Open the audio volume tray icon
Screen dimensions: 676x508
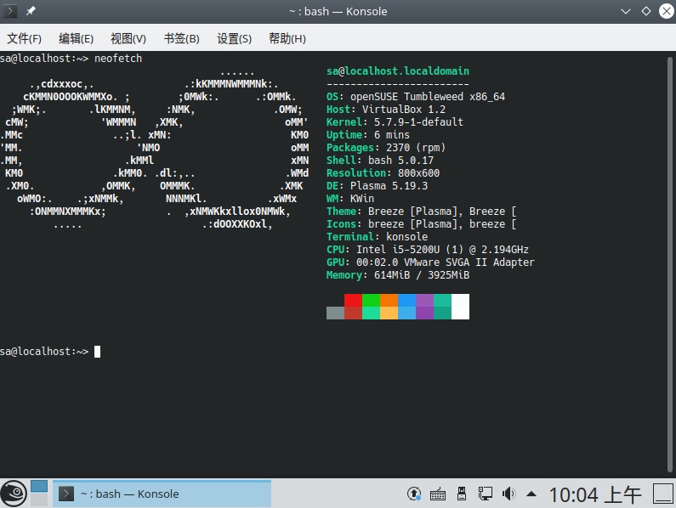[508, 494]
